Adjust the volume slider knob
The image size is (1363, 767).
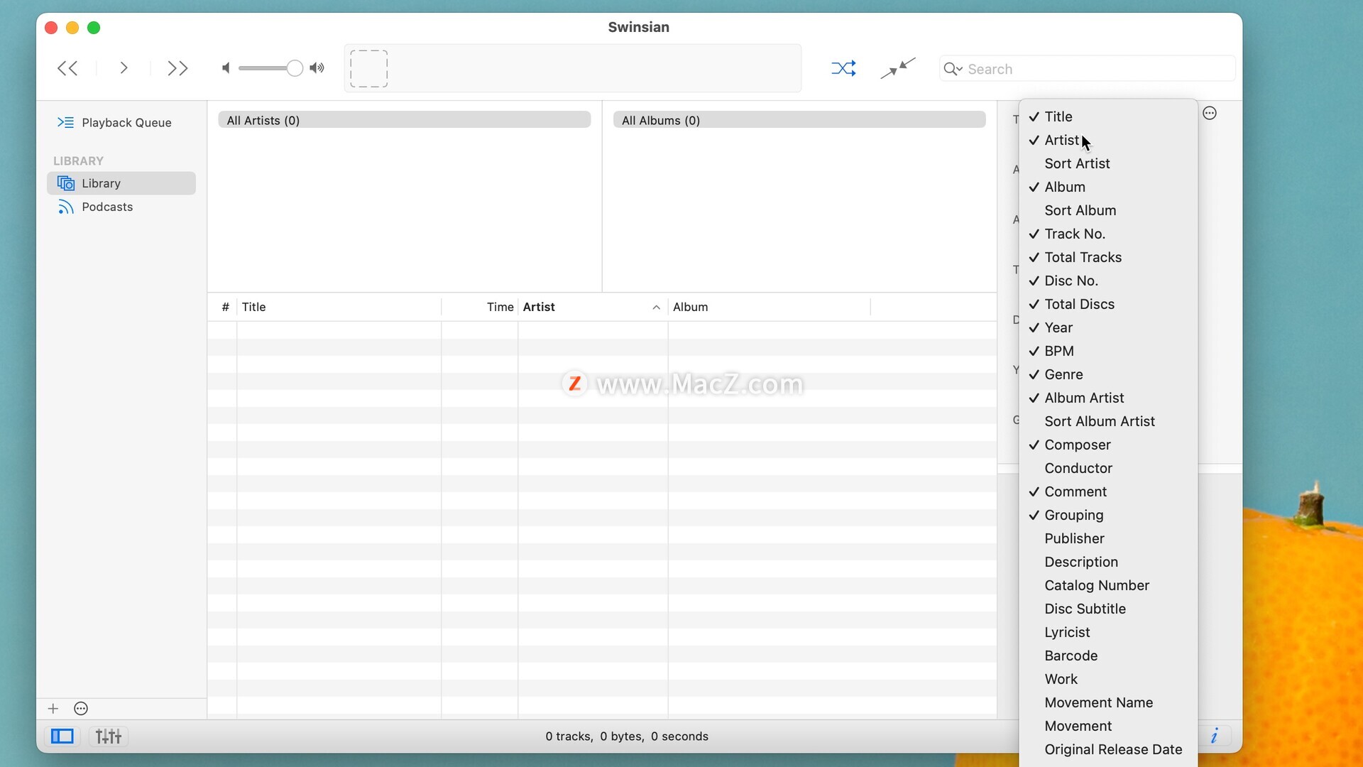(x=295, y=68)
